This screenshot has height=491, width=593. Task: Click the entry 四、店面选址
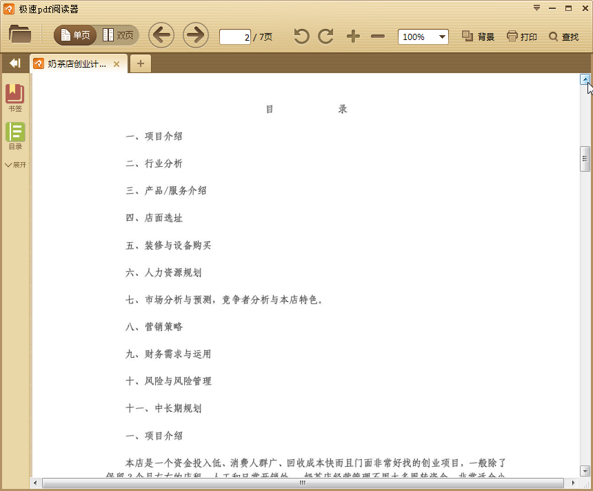154,218
